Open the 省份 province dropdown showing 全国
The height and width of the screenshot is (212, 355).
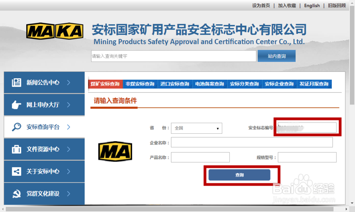(197, 128)
